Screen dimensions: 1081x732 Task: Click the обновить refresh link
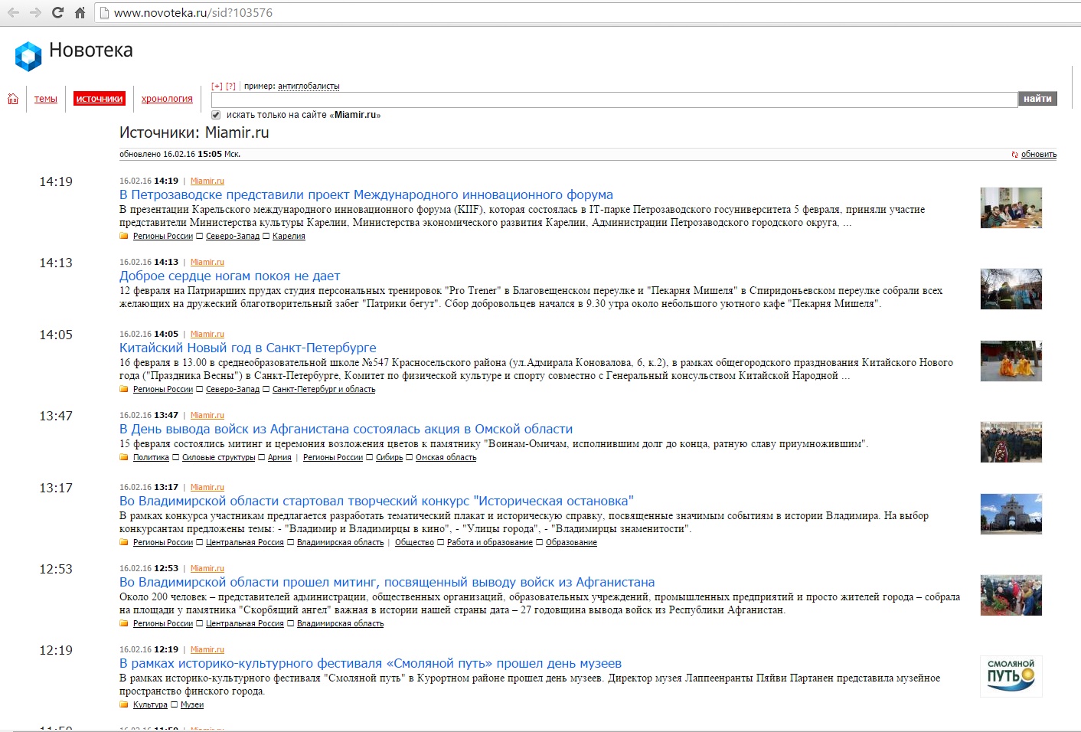click(x=1038, y=155)
